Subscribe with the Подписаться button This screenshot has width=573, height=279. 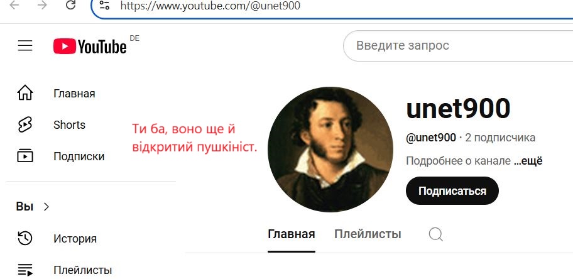pyautogui.click(x=452, y=191)
